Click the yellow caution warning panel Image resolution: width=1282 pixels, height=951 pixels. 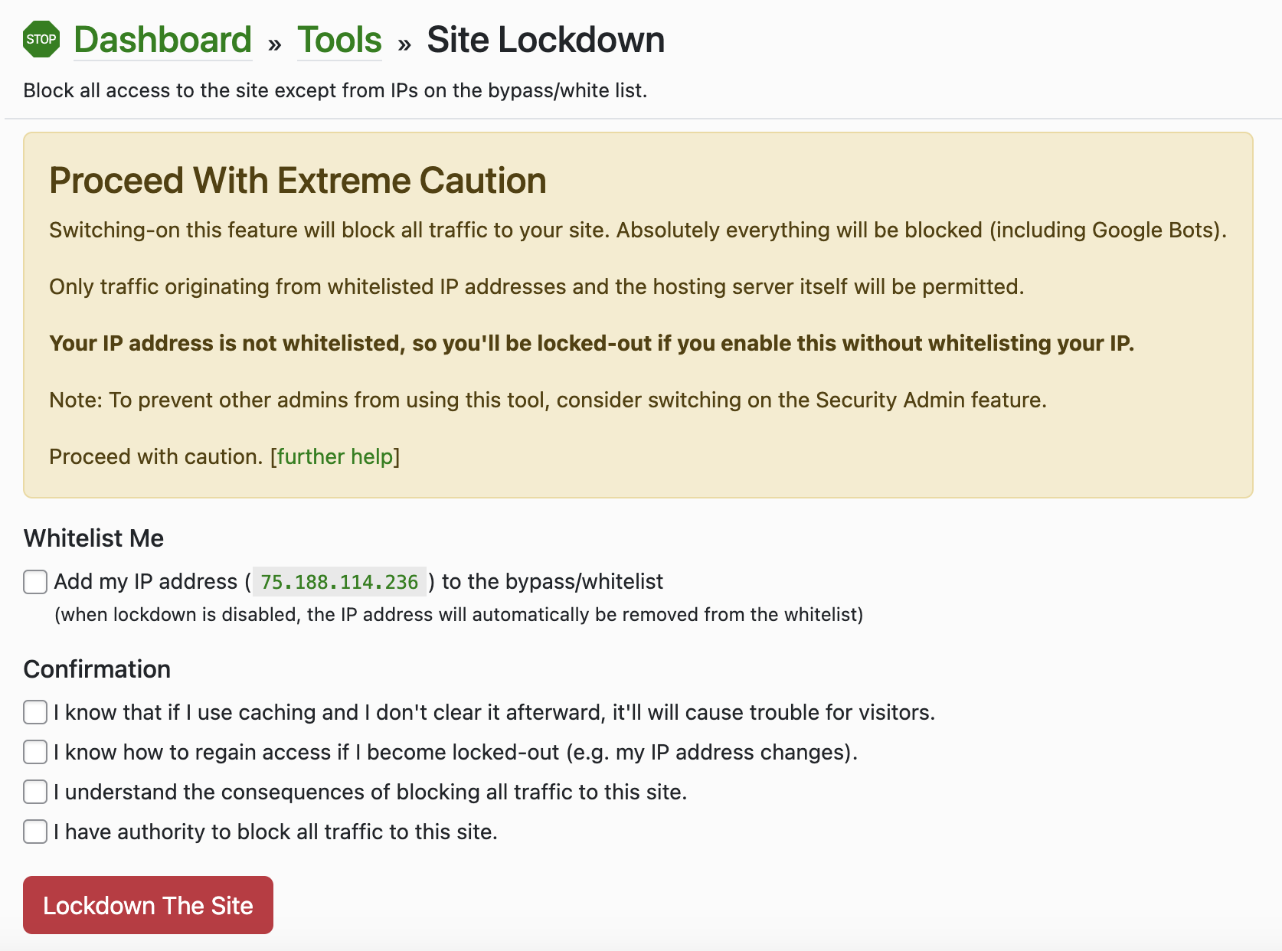pyautogui.click(x=641, y=314)
